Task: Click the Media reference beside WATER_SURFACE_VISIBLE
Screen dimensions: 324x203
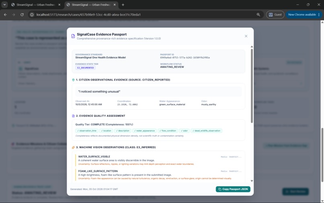Action: [231, 157]
